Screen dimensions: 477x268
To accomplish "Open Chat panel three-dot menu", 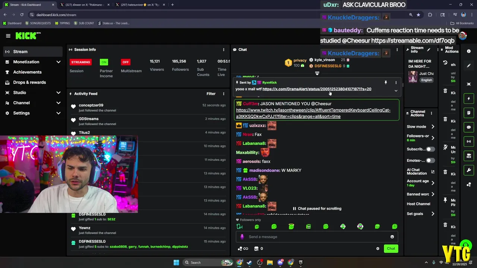I will 397,50.
